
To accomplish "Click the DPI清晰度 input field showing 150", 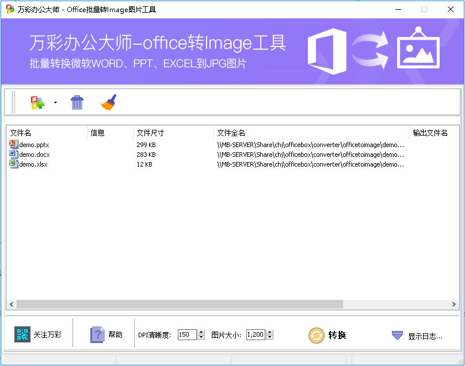I will click(187, 334).
